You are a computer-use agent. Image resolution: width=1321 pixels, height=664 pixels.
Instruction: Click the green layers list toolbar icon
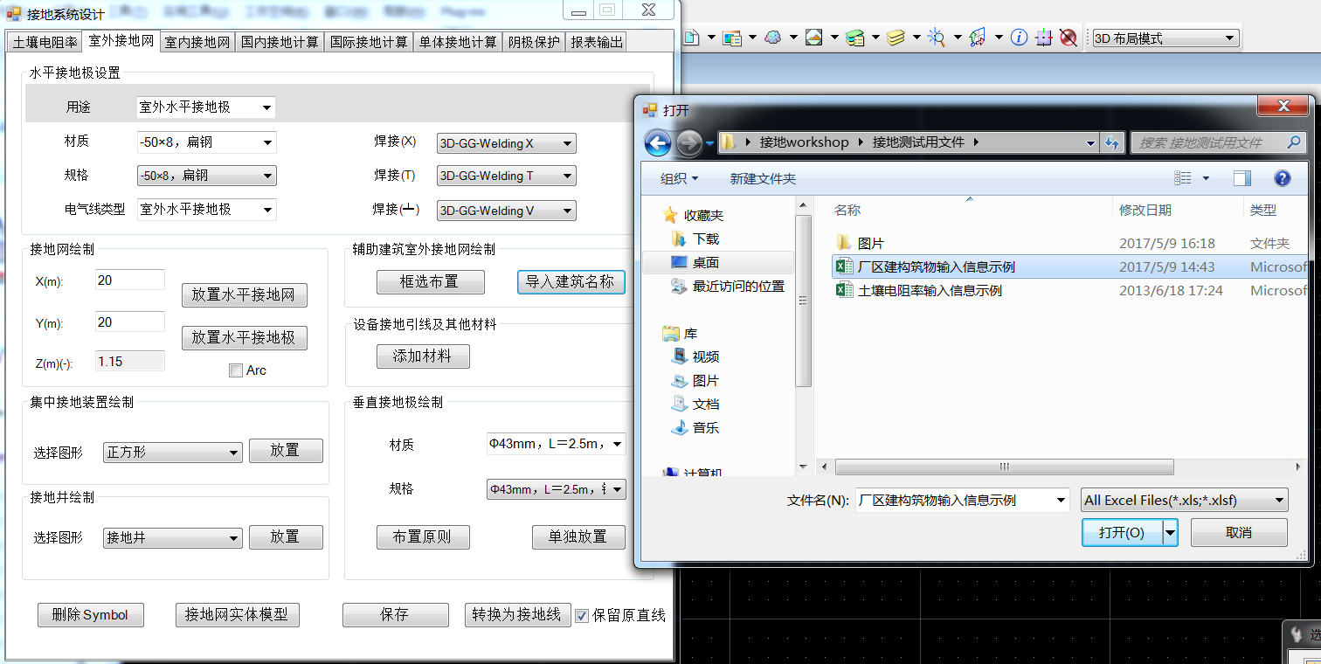click(855, 38)
